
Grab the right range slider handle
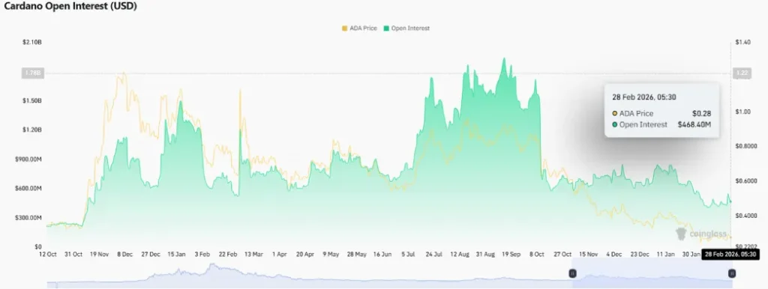pyautogui.click(x=732, y=274)
